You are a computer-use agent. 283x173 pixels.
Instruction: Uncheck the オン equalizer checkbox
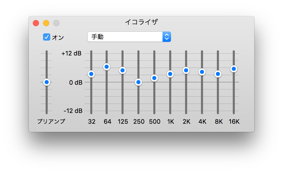coord(47,37)
